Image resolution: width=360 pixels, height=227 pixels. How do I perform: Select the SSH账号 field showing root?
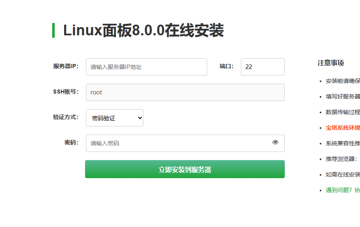(185, 92)
